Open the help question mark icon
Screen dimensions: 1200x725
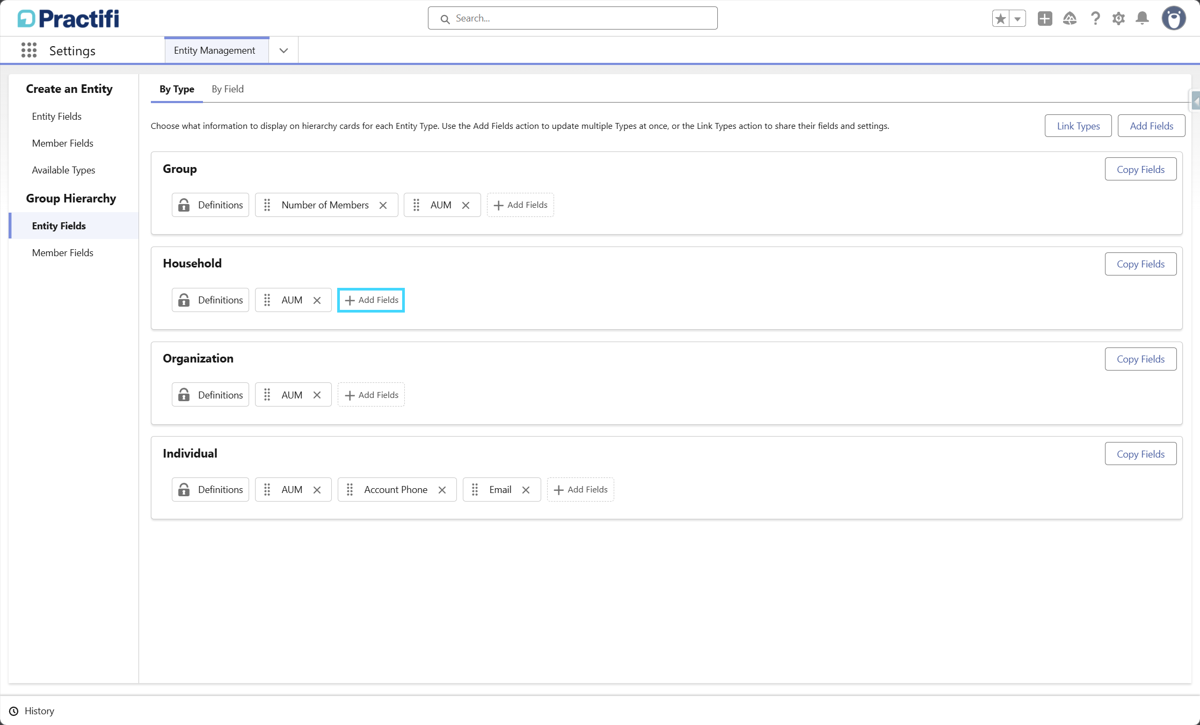point(1095,19)
